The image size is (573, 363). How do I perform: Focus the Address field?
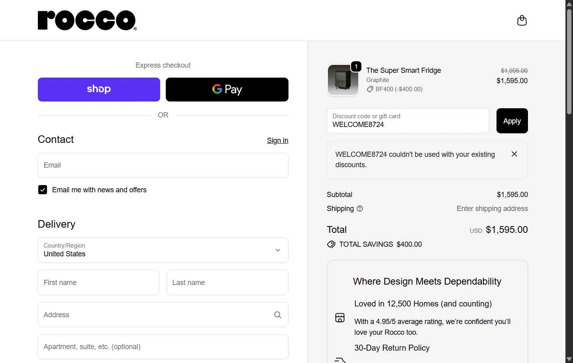(x=163, y=315)
